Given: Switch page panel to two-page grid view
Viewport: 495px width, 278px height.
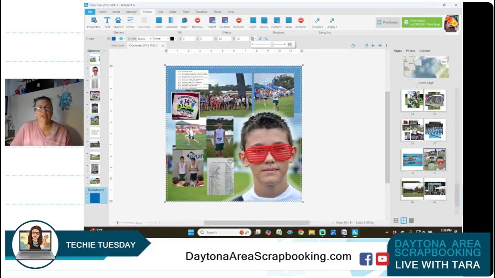Looking at the screenshot, I should pos(404,220).
